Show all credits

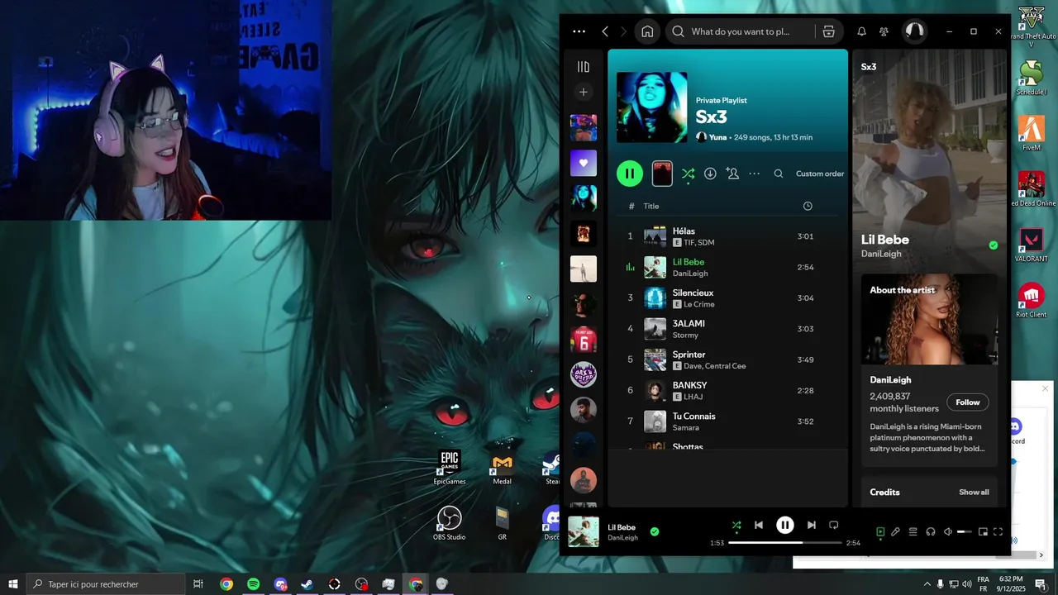tap(974, 492)
